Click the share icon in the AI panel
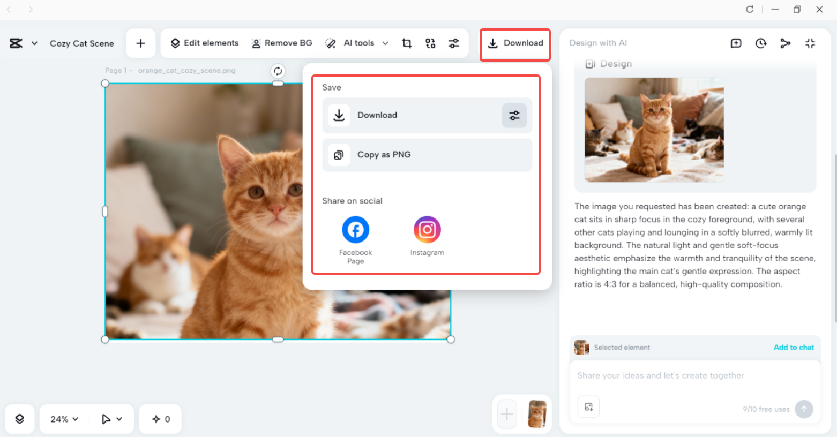The width and height of the screenshot is (837, 437). 786,43
